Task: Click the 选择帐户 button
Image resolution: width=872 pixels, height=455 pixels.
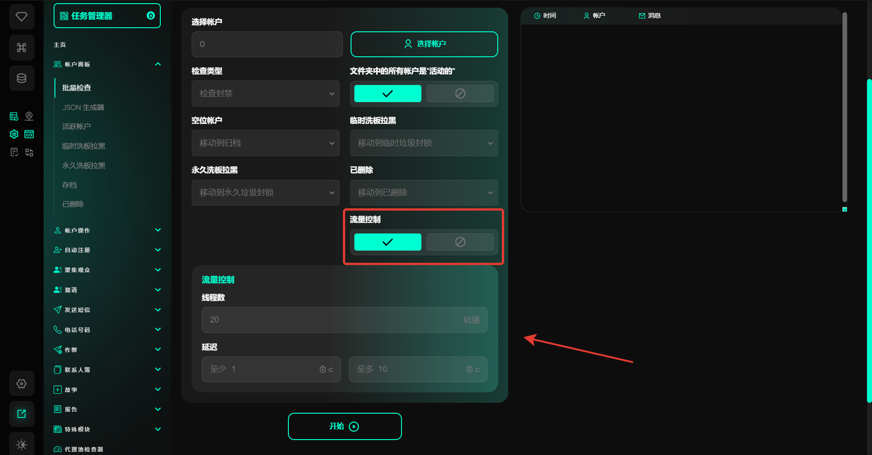Action: [424, 44]
